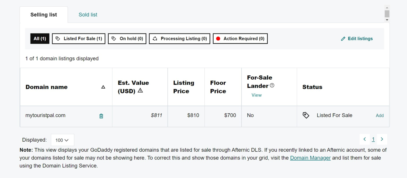The width and height of the screenshot is (407, 178).
Task: Click the pencil icon beside Edit listings
Action: pos(343,39)
